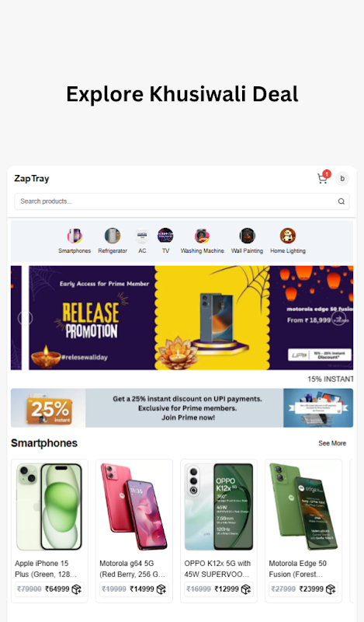Open the OPPO K12x product image
This screenshot has height=622, width=364.
(x=219, y=507)
